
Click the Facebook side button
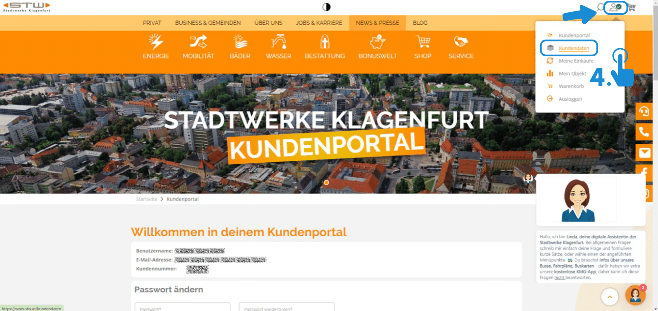(x=644, y=170)
